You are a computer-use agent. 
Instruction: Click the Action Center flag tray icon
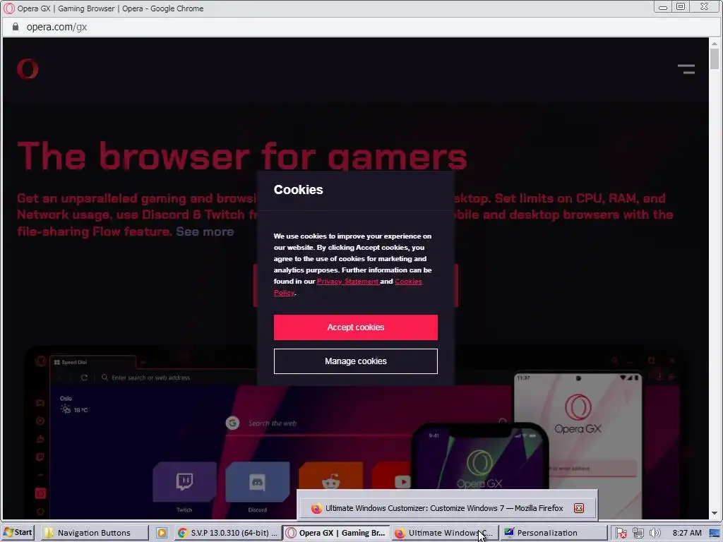[x=621, y=533]
